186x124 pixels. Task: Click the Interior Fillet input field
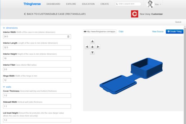[37, 69]
